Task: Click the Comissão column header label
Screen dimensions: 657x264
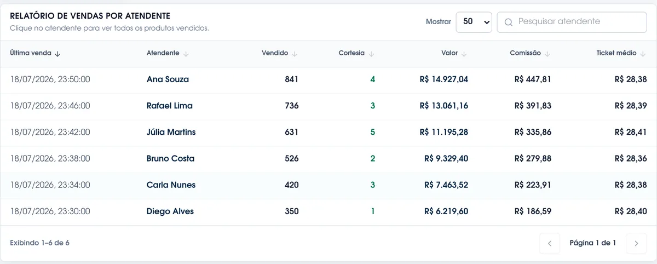Action: [525, 53]
